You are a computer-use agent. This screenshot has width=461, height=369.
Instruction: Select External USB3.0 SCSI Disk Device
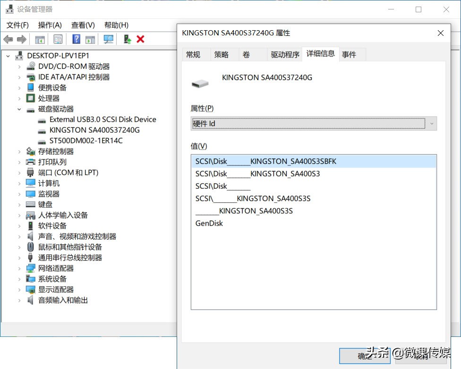click(102, 119)
